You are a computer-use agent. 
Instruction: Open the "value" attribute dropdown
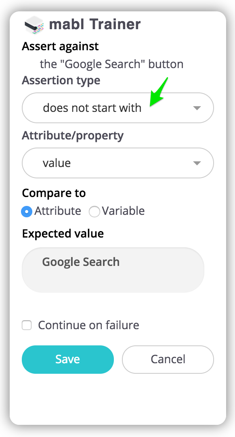click(x=117, y=163)
